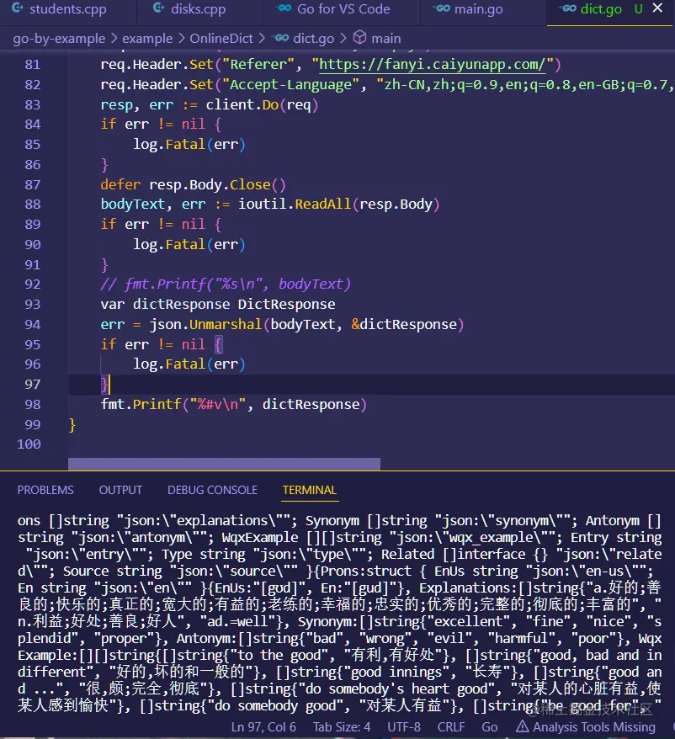Click line number 87 in the gutter
Screen dimensions: 675x739
click(33, 185)
